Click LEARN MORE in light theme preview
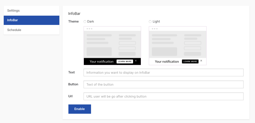The width and height of the screenshot is (255, 123). click(190, 61)
